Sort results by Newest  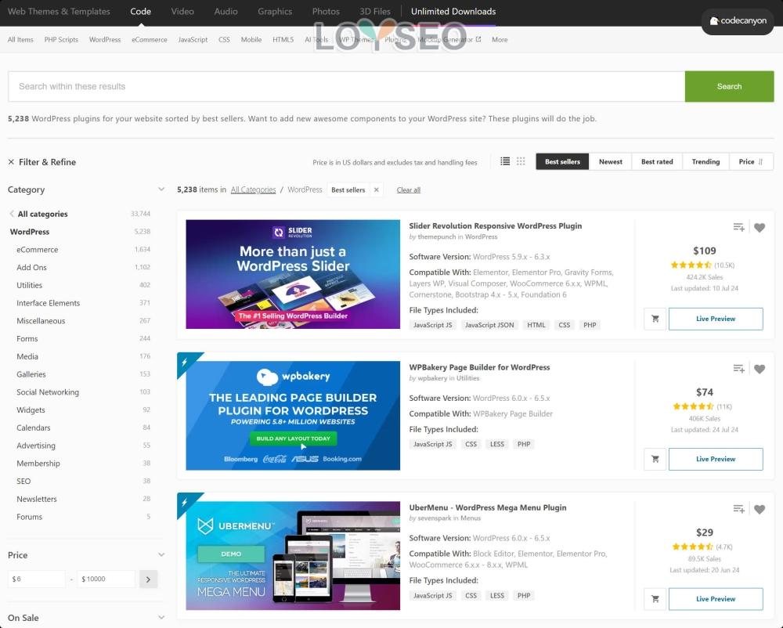click(x=610, y=161)
